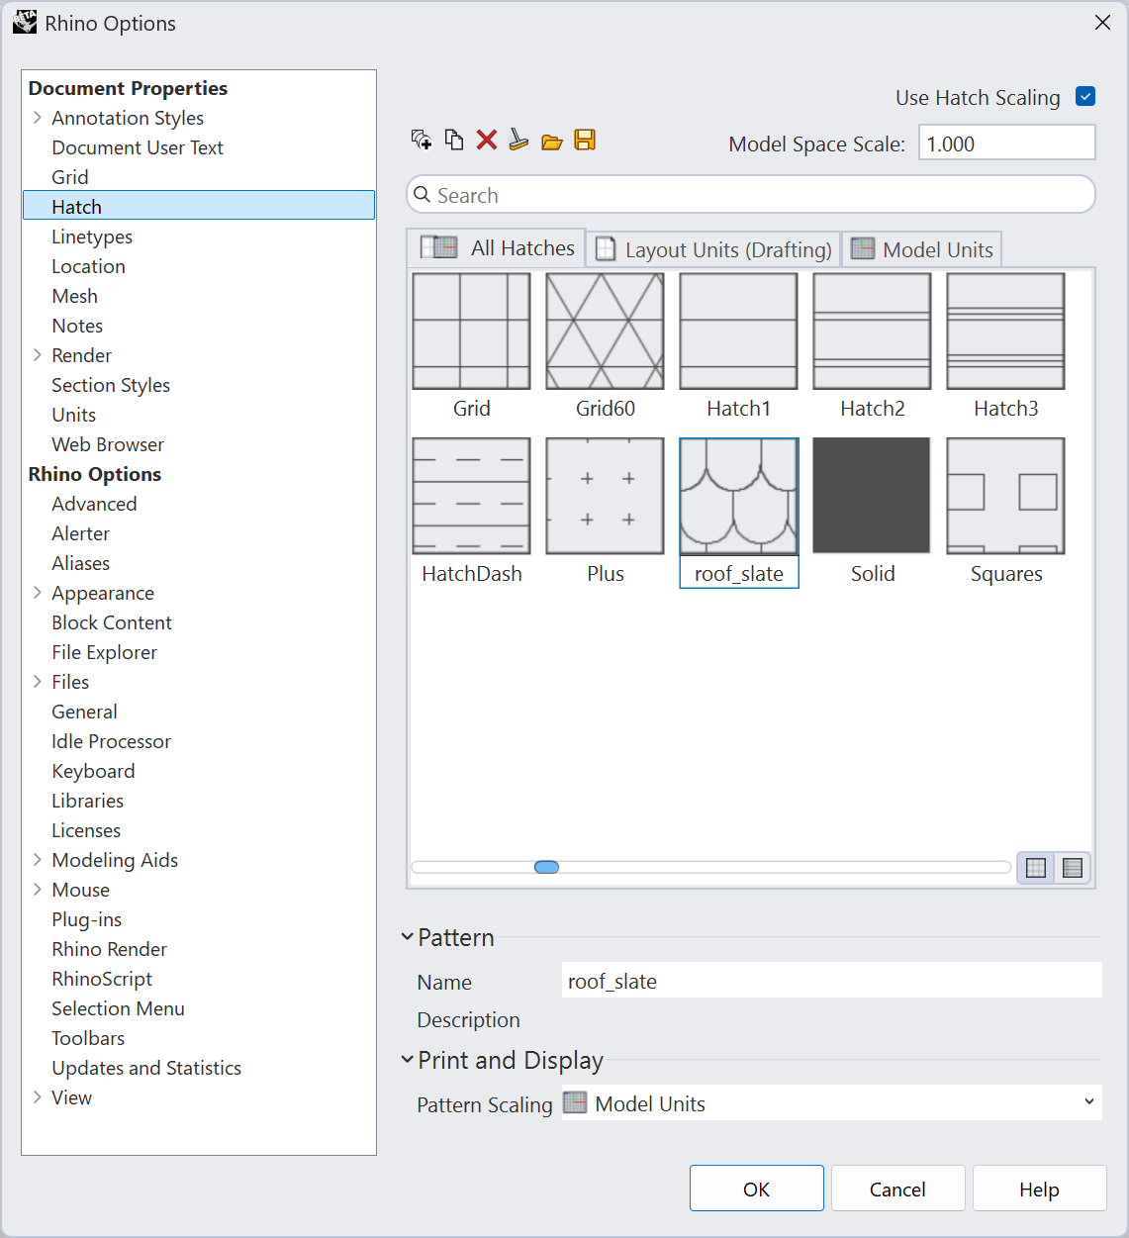Close the Rhino Options dialog

pyautogui.click(x=1102, y=22)
